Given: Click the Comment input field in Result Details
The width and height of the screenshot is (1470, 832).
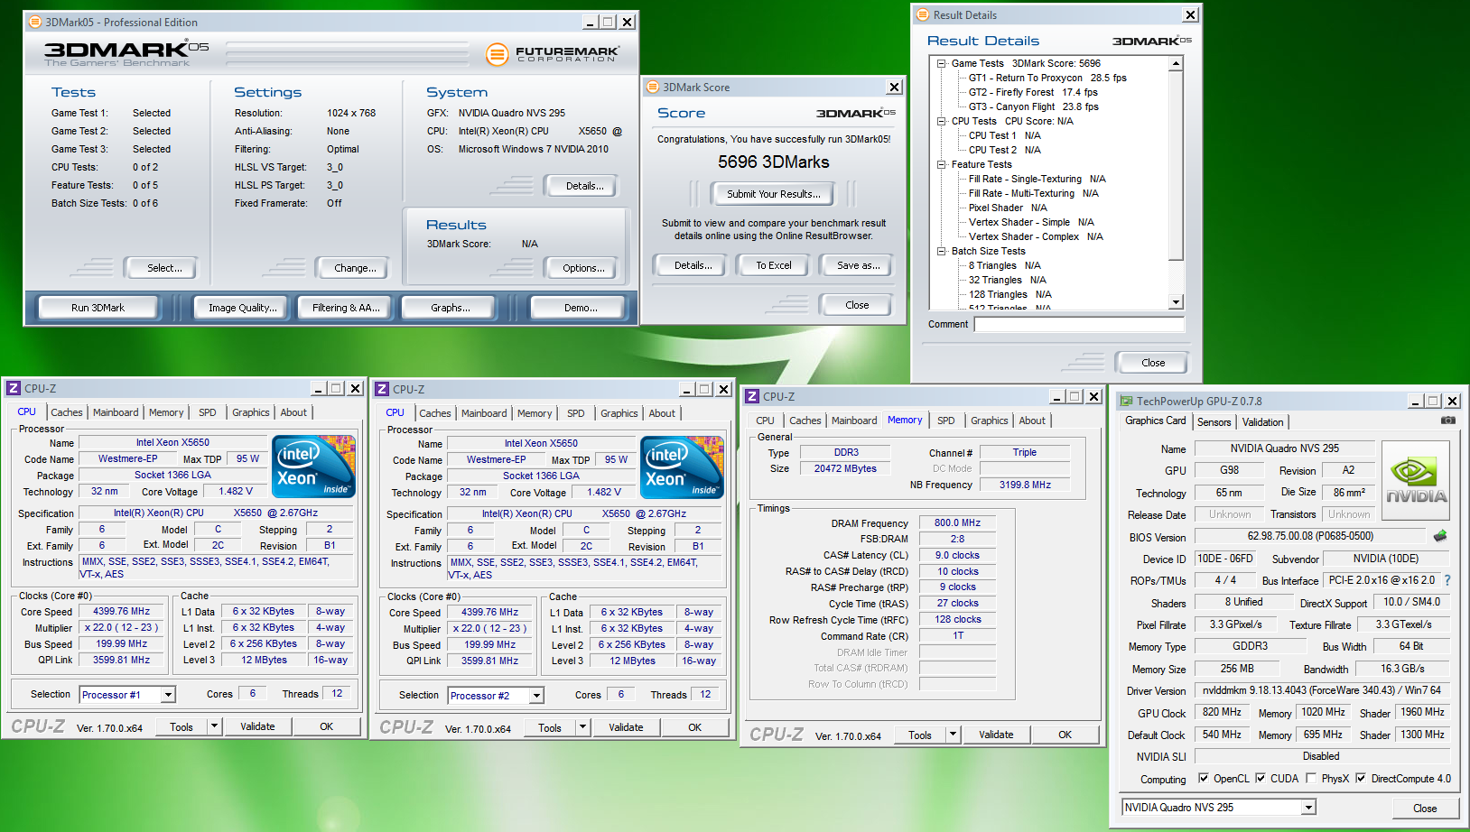Looking at the screenshot, I should tap(1079, 324).
